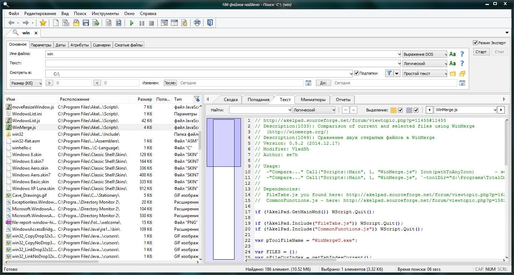Expand Смотреть в path dropdown
The height and width of the screenshot is (275, 514).
(x=351, y=74)
